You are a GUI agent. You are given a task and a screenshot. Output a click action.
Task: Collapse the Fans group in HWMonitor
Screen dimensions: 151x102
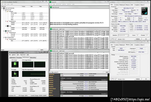click(x=6, y=26)
